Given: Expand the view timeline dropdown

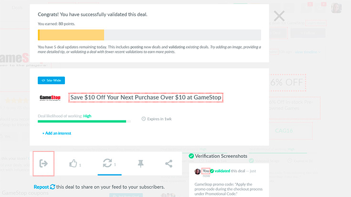Looking at the screenshot, I should coord(308,52).
